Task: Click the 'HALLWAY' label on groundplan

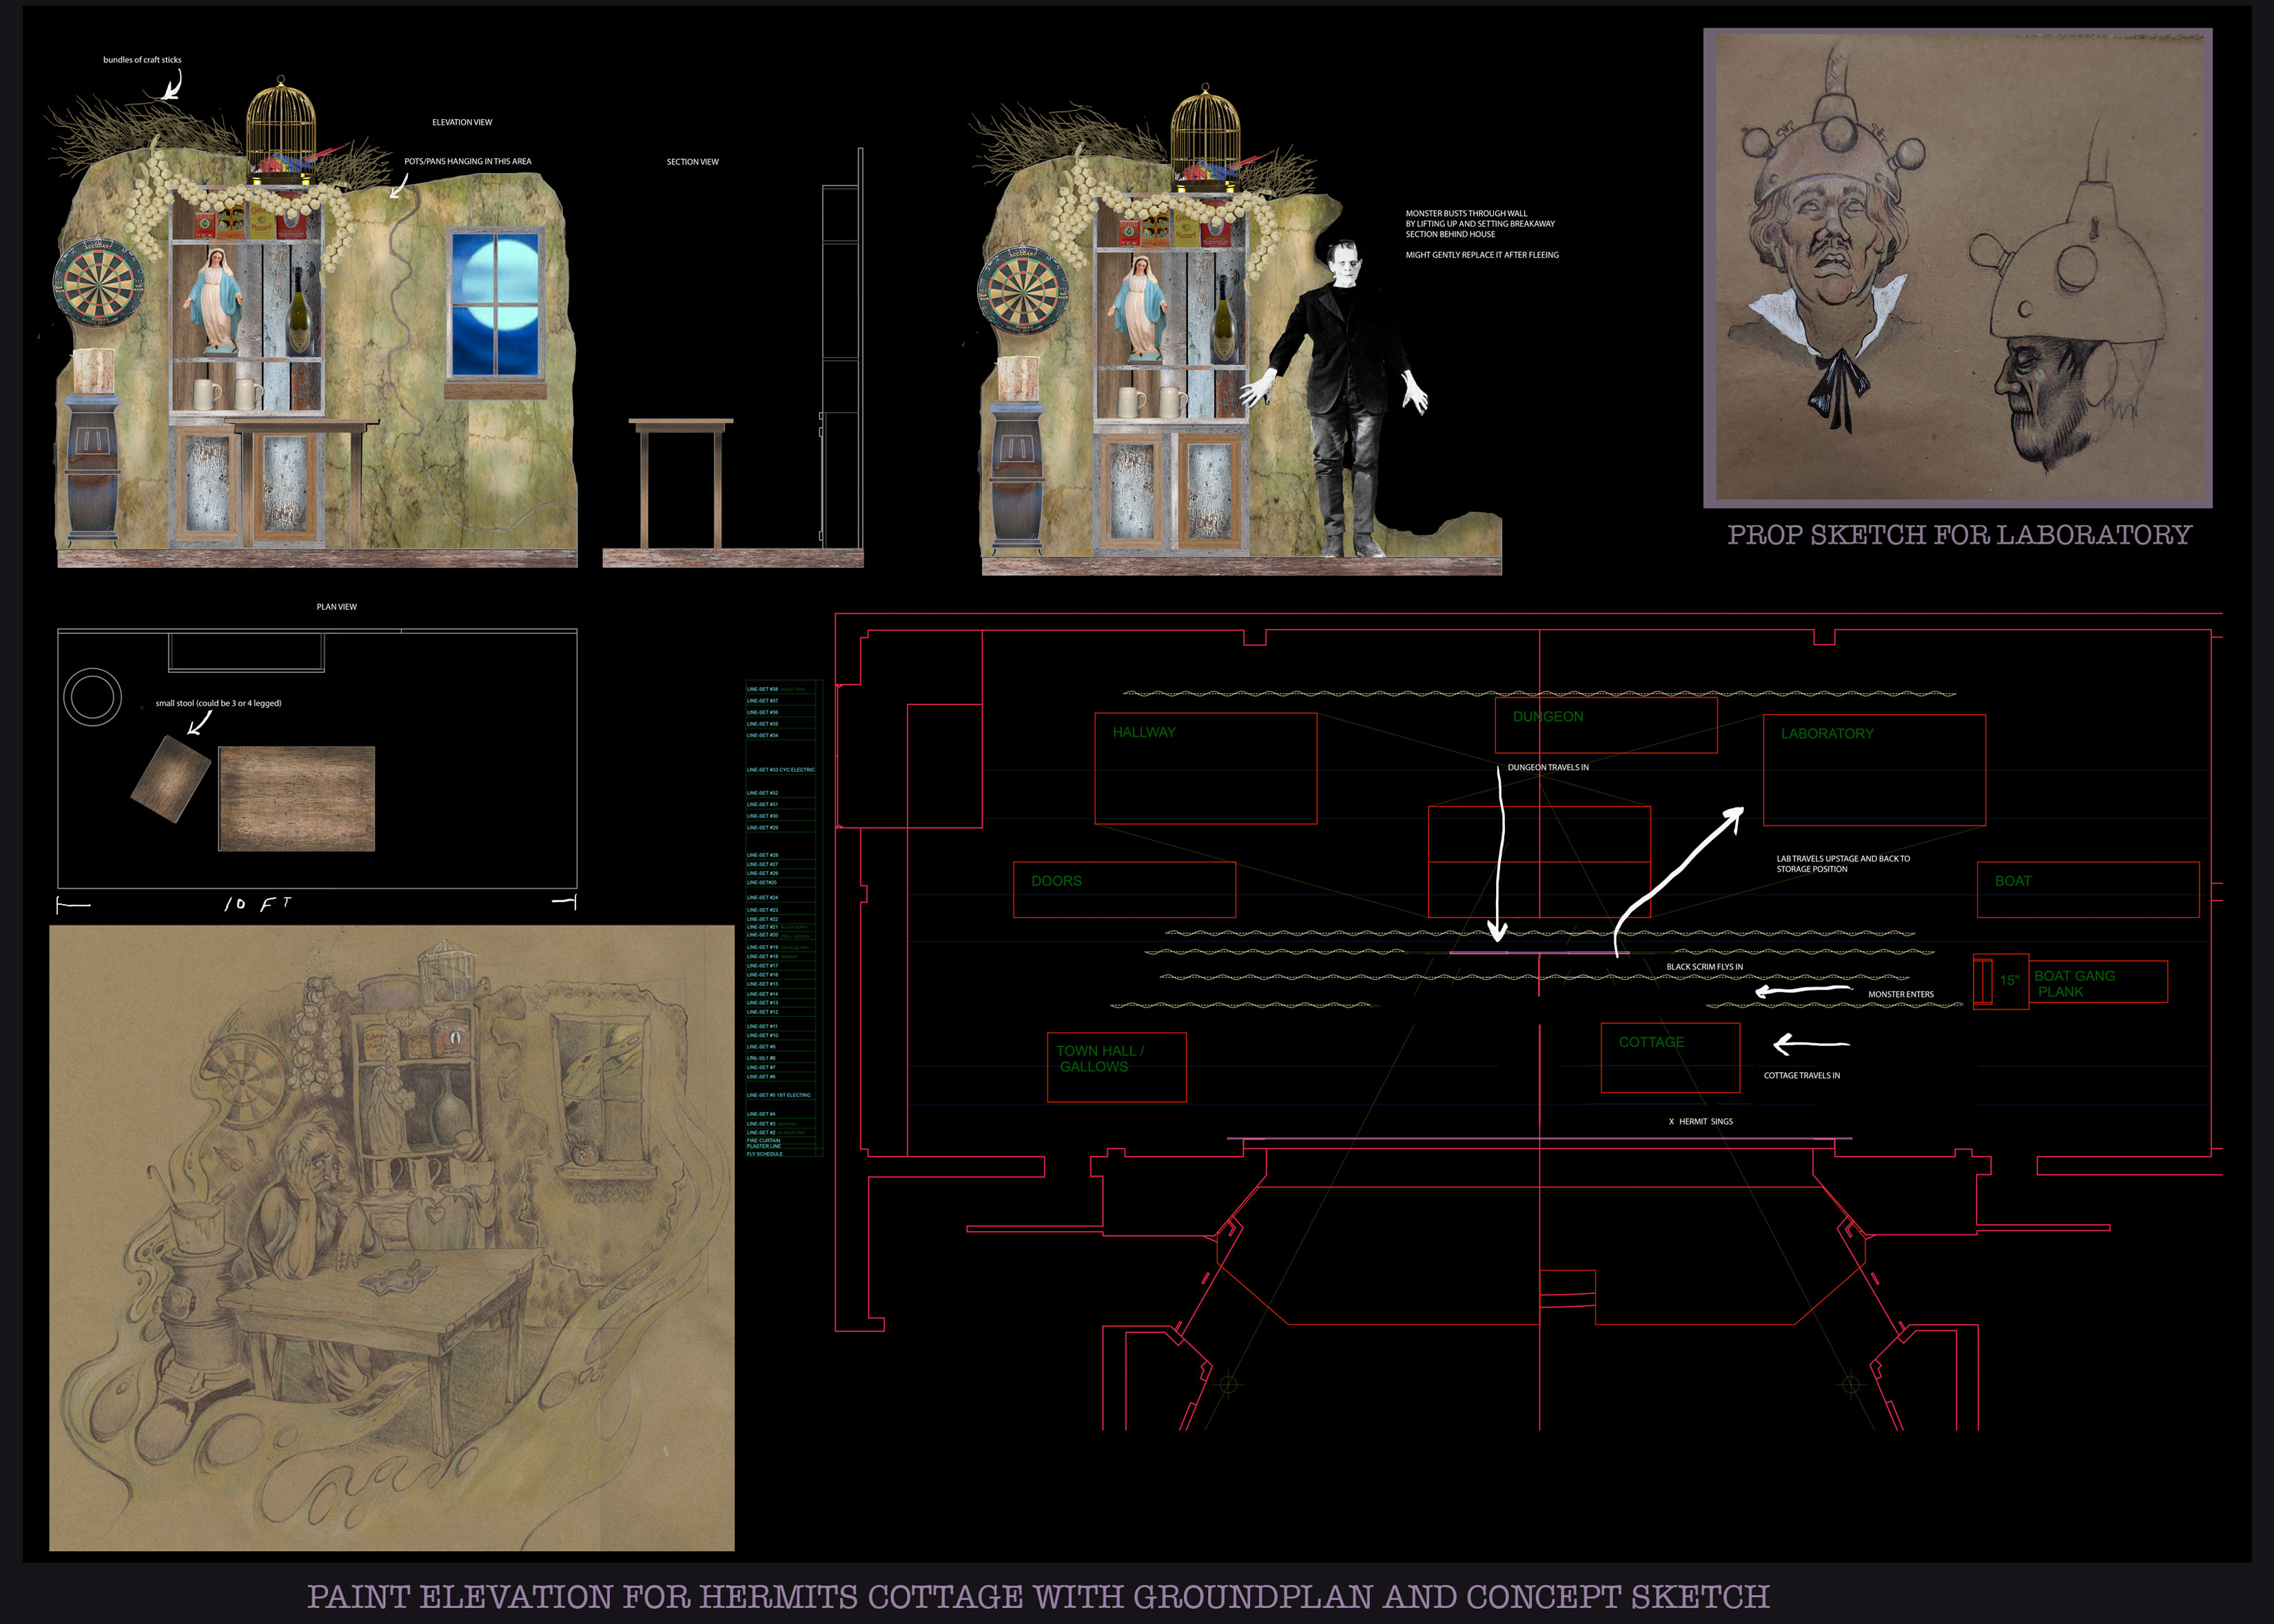Action: pos(1144,732)
